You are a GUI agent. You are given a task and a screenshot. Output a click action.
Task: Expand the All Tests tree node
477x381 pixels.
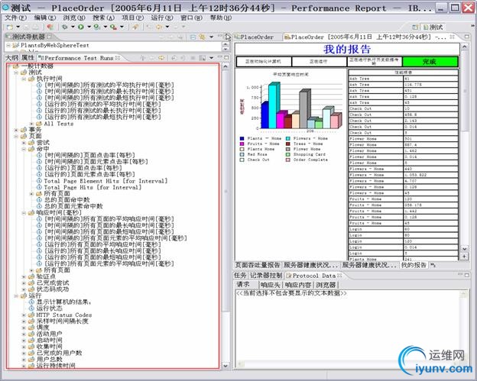(31, 124)
